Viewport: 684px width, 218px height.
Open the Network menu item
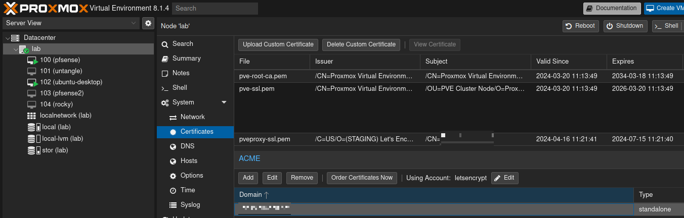click(x=195, y=117)
